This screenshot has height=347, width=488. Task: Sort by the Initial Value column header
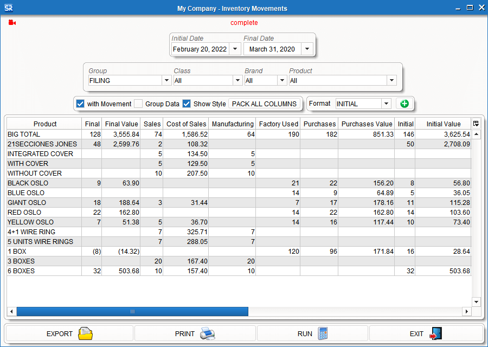point(443,124)
